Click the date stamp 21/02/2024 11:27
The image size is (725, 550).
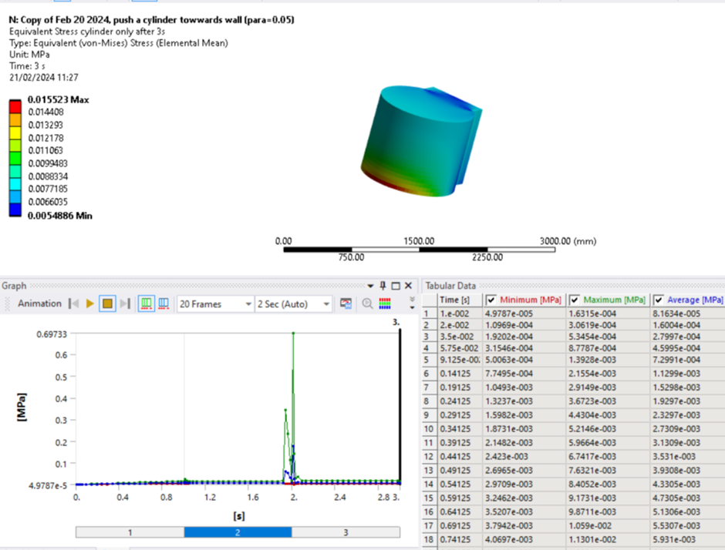(x=44, y=78)
